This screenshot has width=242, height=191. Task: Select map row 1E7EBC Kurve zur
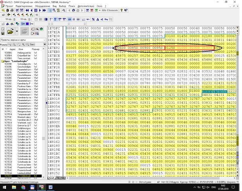(21, 165)
